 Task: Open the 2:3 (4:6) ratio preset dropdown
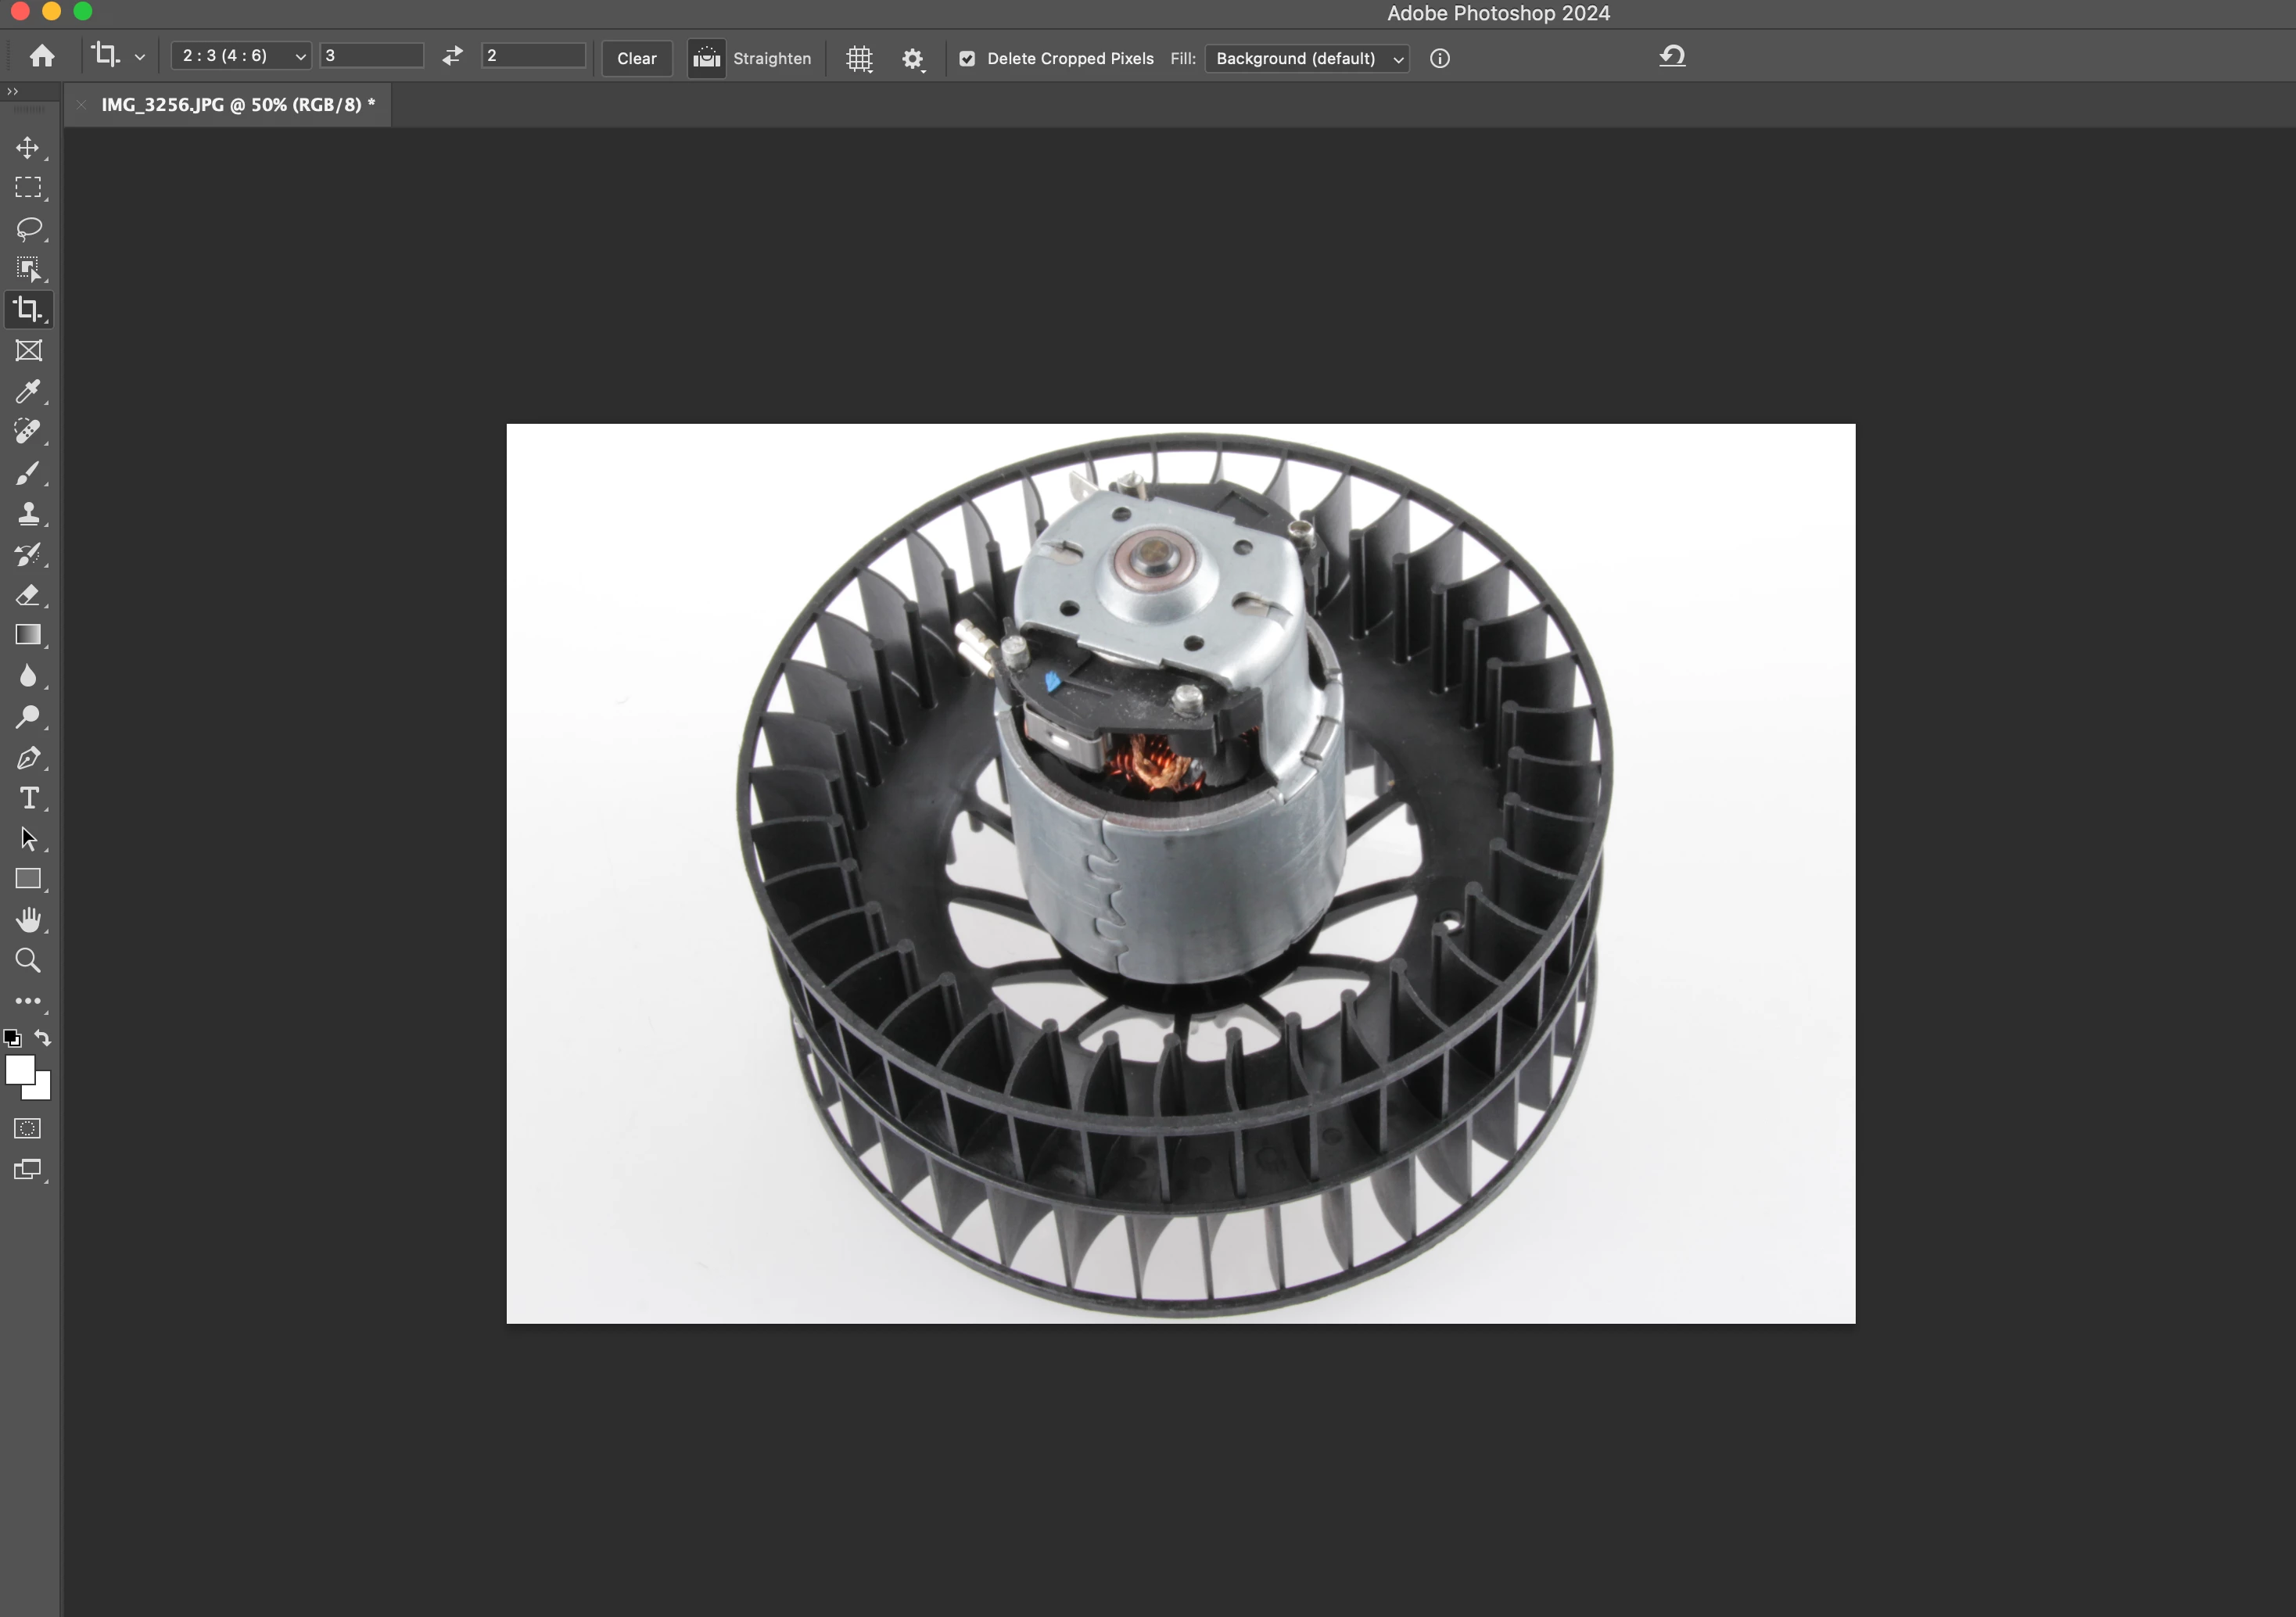tap(241, 56)
